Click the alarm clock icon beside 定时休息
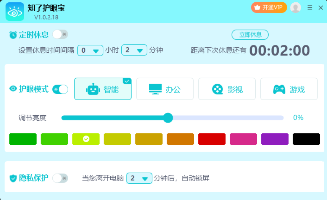The image size is (327, 200). click(x=13, y=35)
